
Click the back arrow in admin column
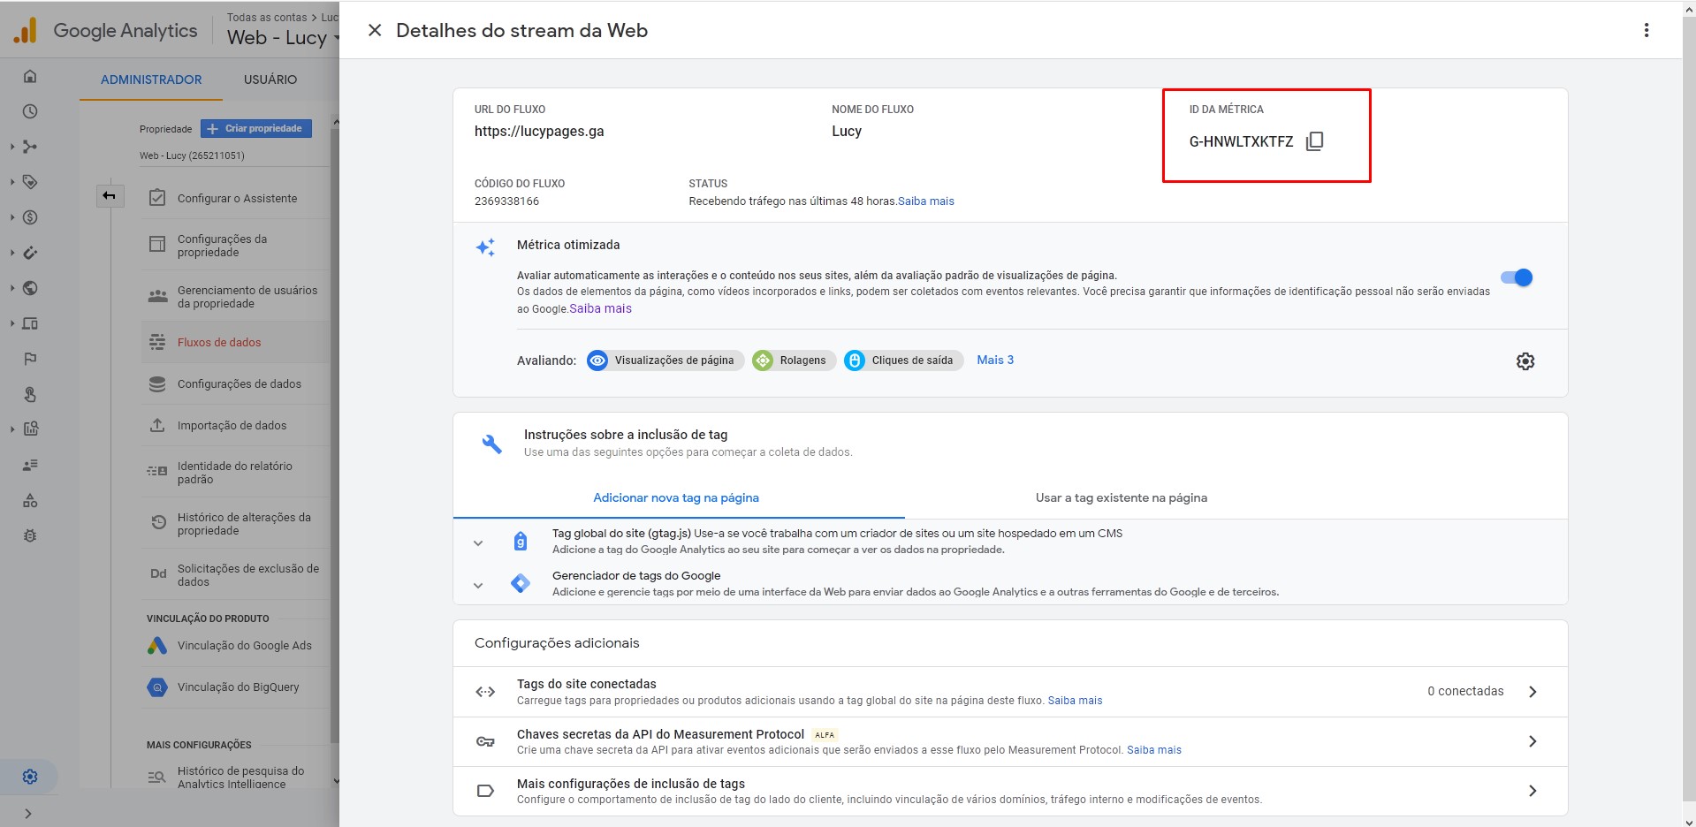(x=110, y=195)
